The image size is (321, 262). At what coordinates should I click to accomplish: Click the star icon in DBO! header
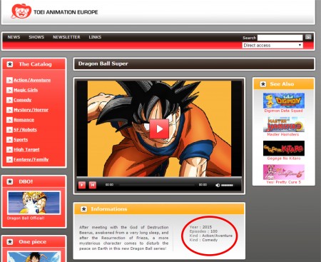coord(10,182)
